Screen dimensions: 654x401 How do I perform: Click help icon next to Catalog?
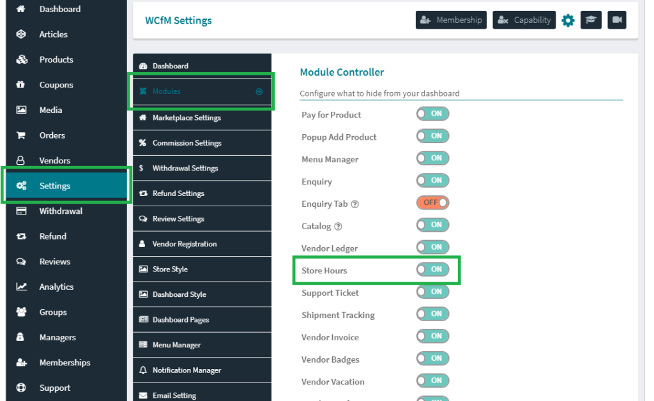pos(338,226)
